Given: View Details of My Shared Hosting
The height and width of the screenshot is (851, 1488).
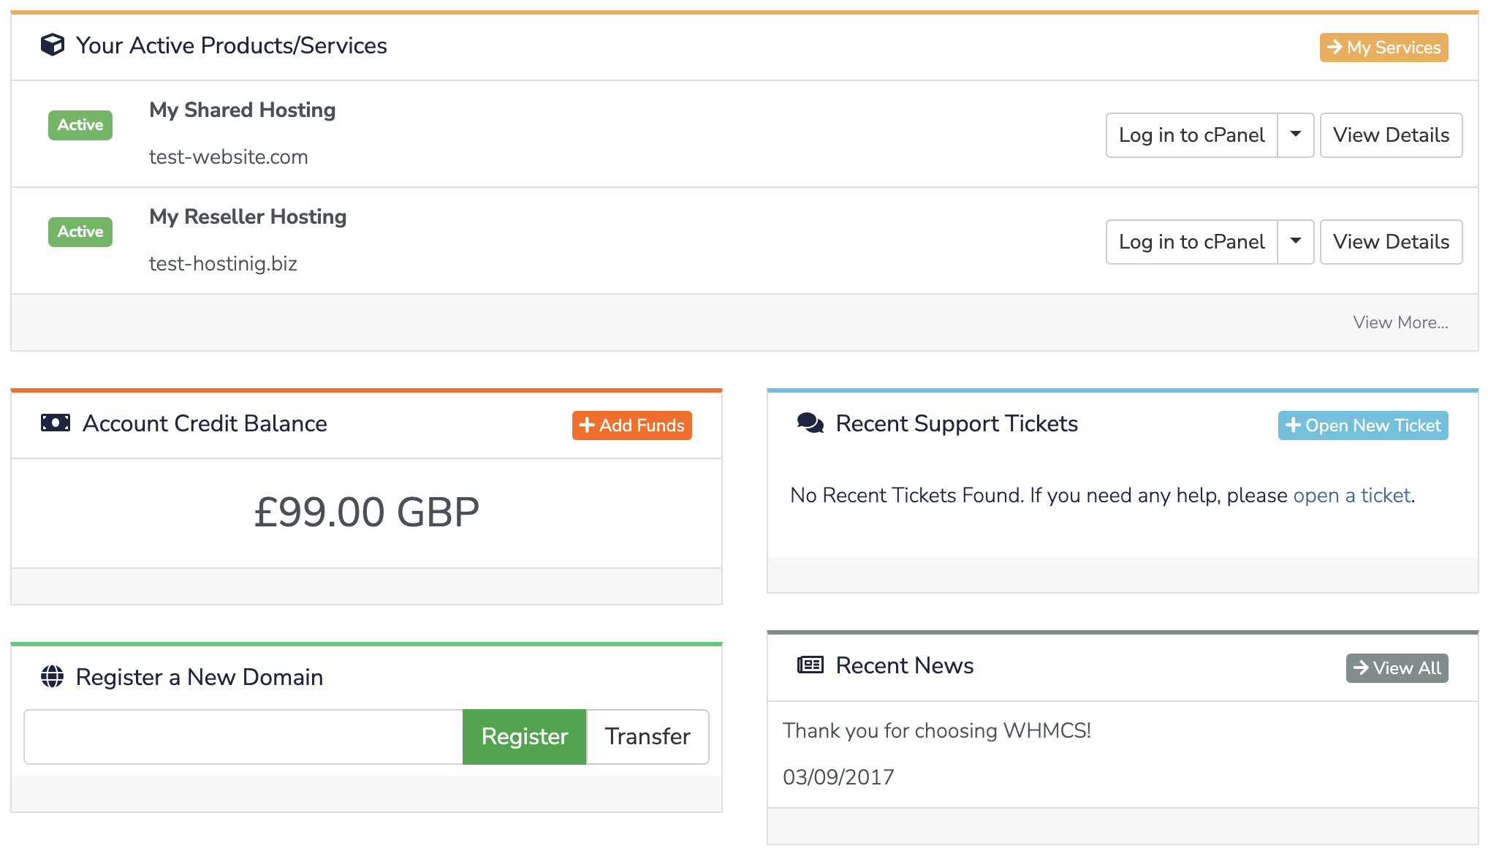Looking at the screenshot, I should (x=1391, y=135).
